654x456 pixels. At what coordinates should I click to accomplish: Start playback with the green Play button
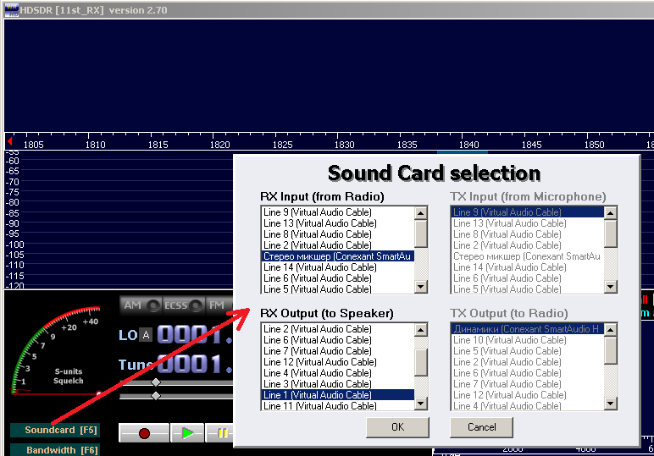click(x=187, y=433)
